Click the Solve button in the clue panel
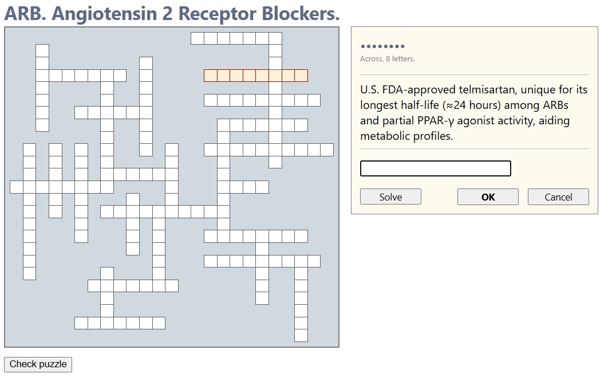 [390, 197]
